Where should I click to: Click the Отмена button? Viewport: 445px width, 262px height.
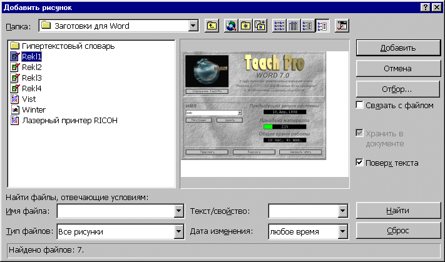[x=398, y=69]
